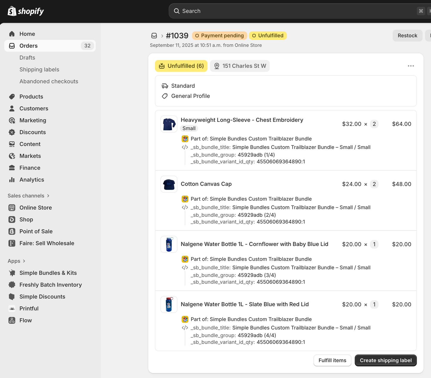The width and height of the screenshot is (431, 378).
Task: Open the Point of Sale channel
Action: [36, 231]
